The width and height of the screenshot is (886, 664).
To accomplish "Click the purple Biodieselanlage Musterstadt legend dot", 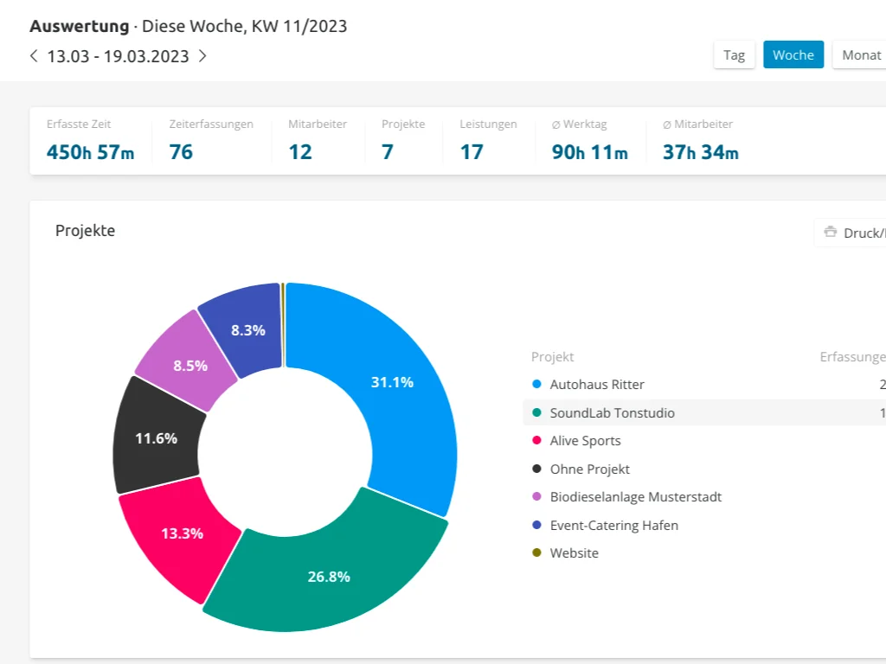I will point(536,496).
